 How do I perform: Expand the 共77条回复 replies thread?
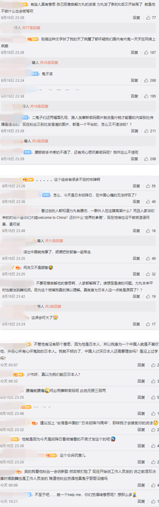31,28
